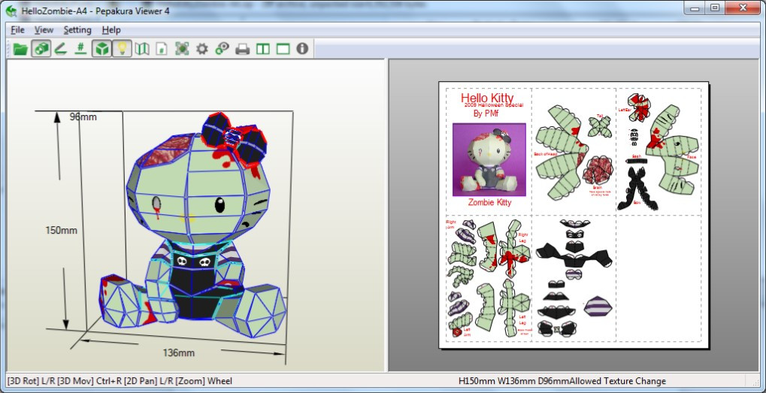Open settings with the gear toolbar icon
This screenshot has height=393, width=766.
tap(202, 49)
